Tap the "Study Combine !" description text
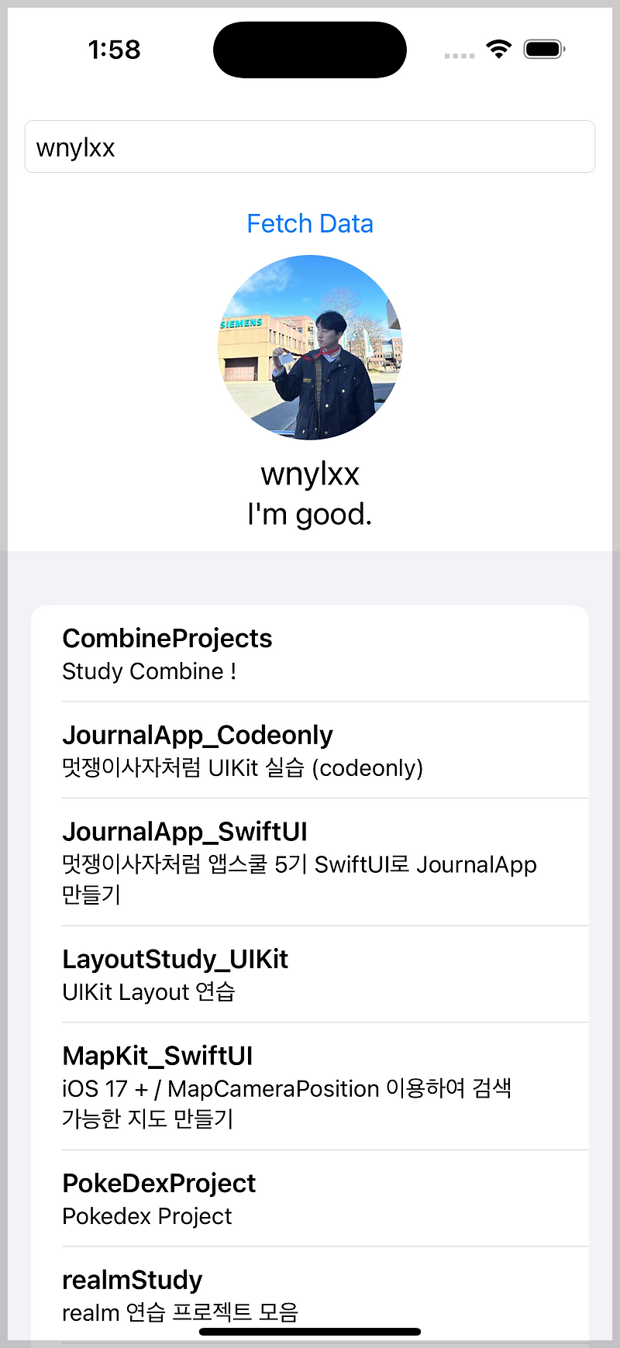This screenshot has width=620, height=1348. tap(150, 671)
